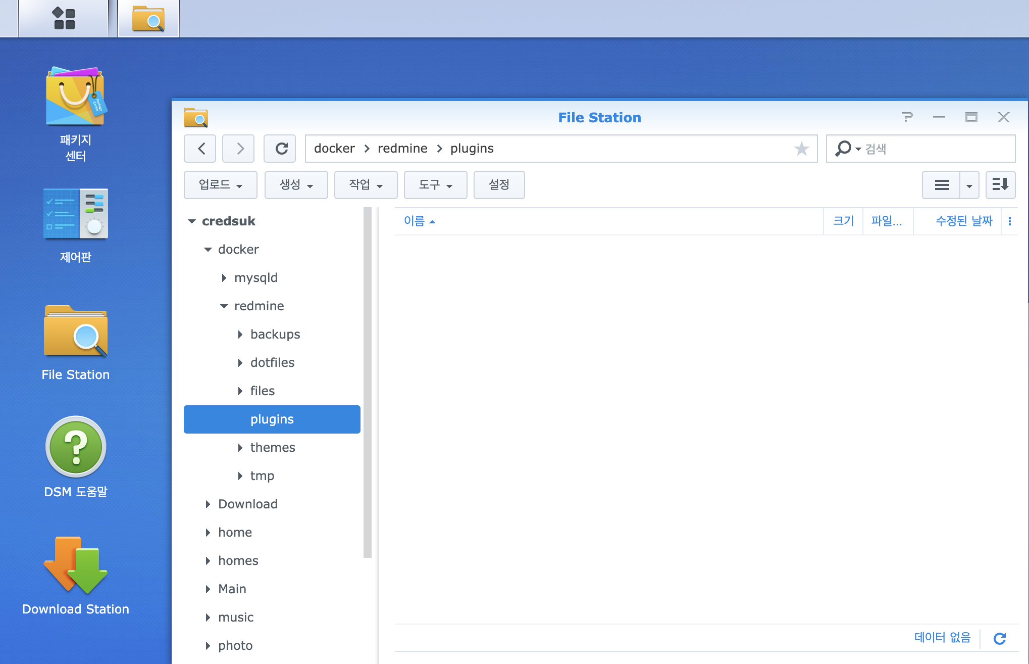
Task: Open view mode dropdown arrow
Action: pyautogui.click(x=969, y=185)
